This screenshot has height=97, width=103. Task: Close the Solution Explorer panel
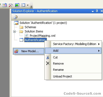[x=102, y=11]
